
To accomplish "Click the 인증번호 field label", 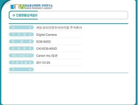I will (x=21, y=48).
